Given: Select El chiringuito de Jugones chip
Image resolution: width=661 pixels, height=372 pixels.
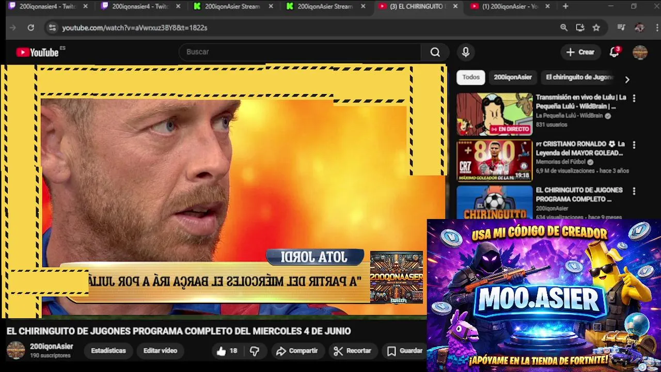Looking at the screenshot, I should (x=579, y=78).
